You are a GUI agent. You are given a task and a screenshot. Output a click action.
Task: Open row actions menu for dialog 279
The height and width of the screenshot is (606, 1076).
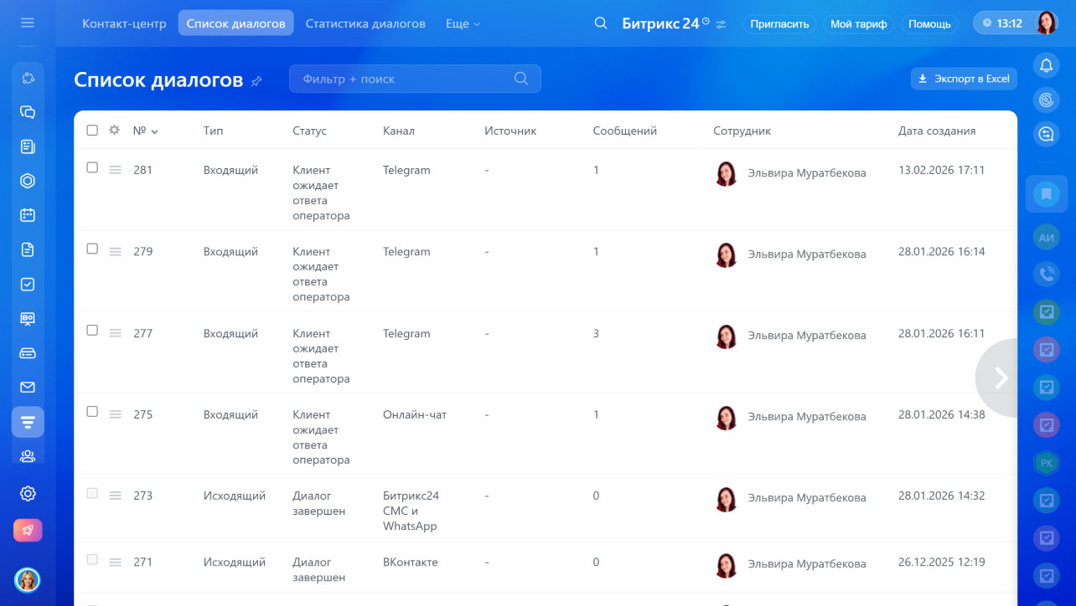click(116, 251)
